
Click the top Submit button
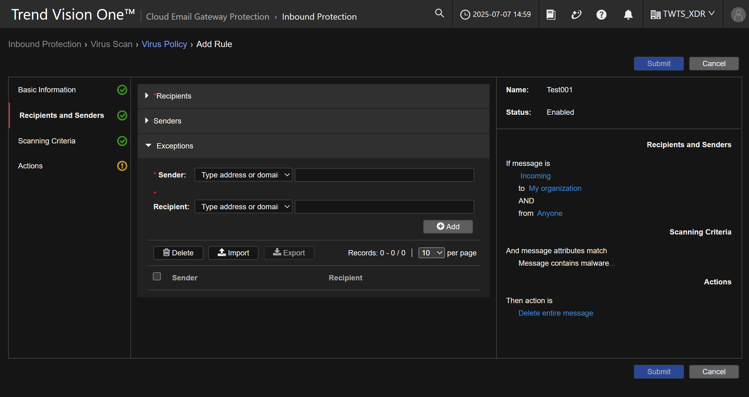659,64
